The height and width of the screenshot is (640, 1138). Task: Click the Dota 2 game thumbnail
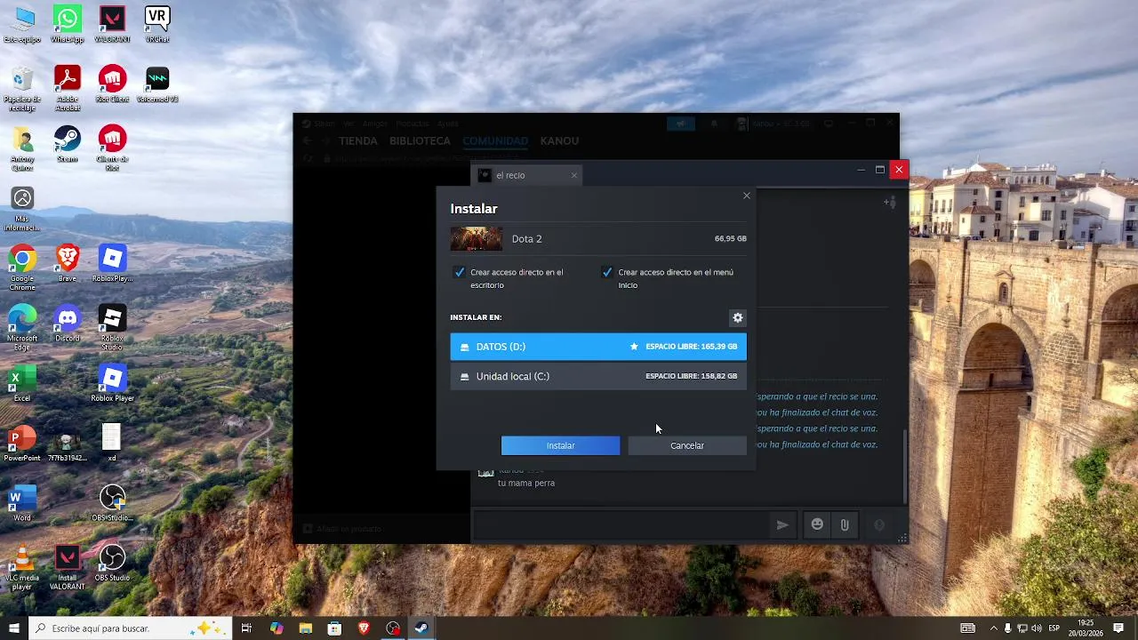(x=476, y=238)
